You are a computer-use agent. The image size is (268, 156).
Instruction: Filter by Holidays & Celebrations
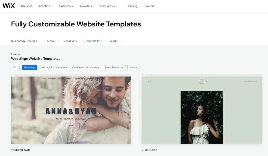tap(54, 67)
